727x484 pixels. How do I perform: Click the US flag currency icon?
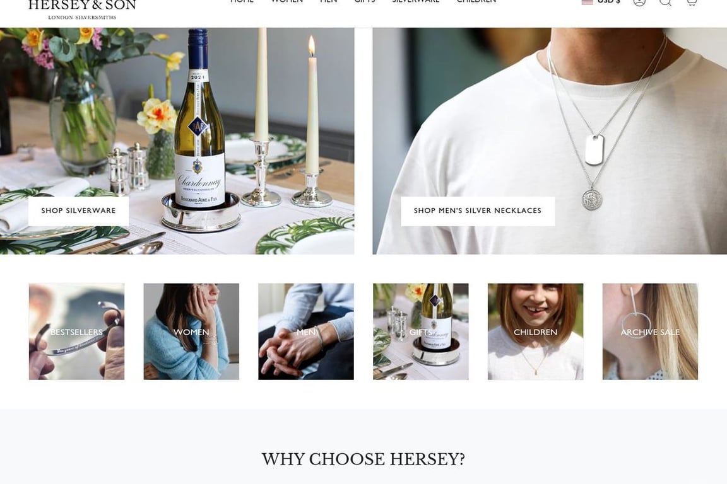587,2
